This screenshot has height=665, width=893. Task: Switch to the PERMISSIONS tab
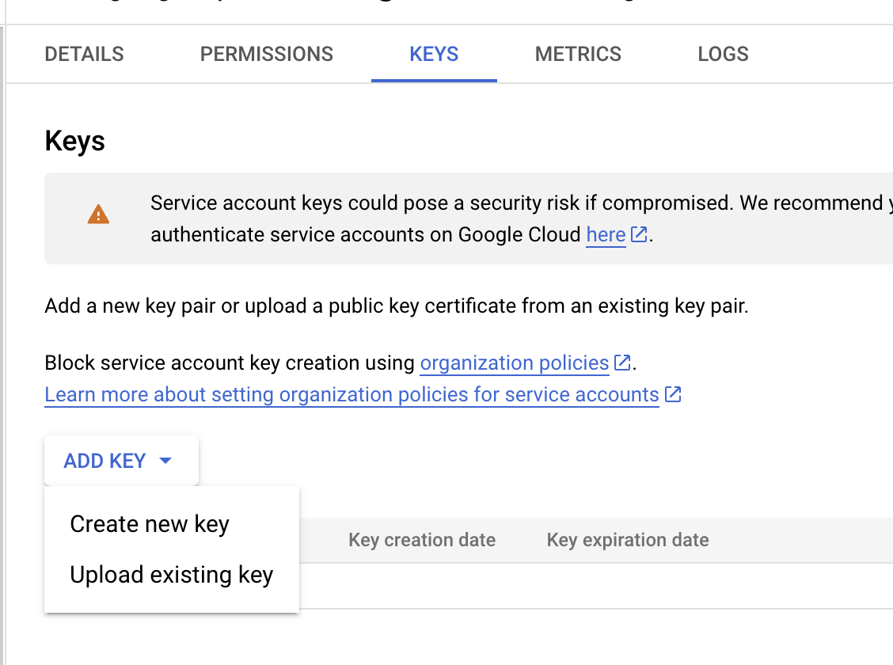coord(266,54)
